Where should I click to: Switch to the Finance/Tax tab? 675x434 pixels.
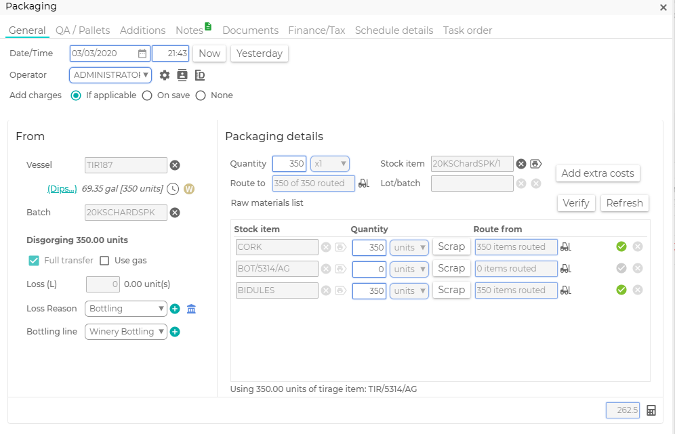(317, 30)
